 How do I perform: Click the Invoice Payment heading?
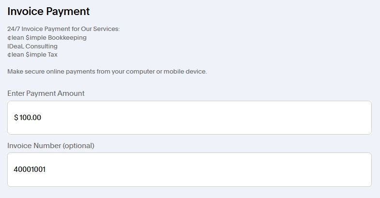[x=48, y=11]
